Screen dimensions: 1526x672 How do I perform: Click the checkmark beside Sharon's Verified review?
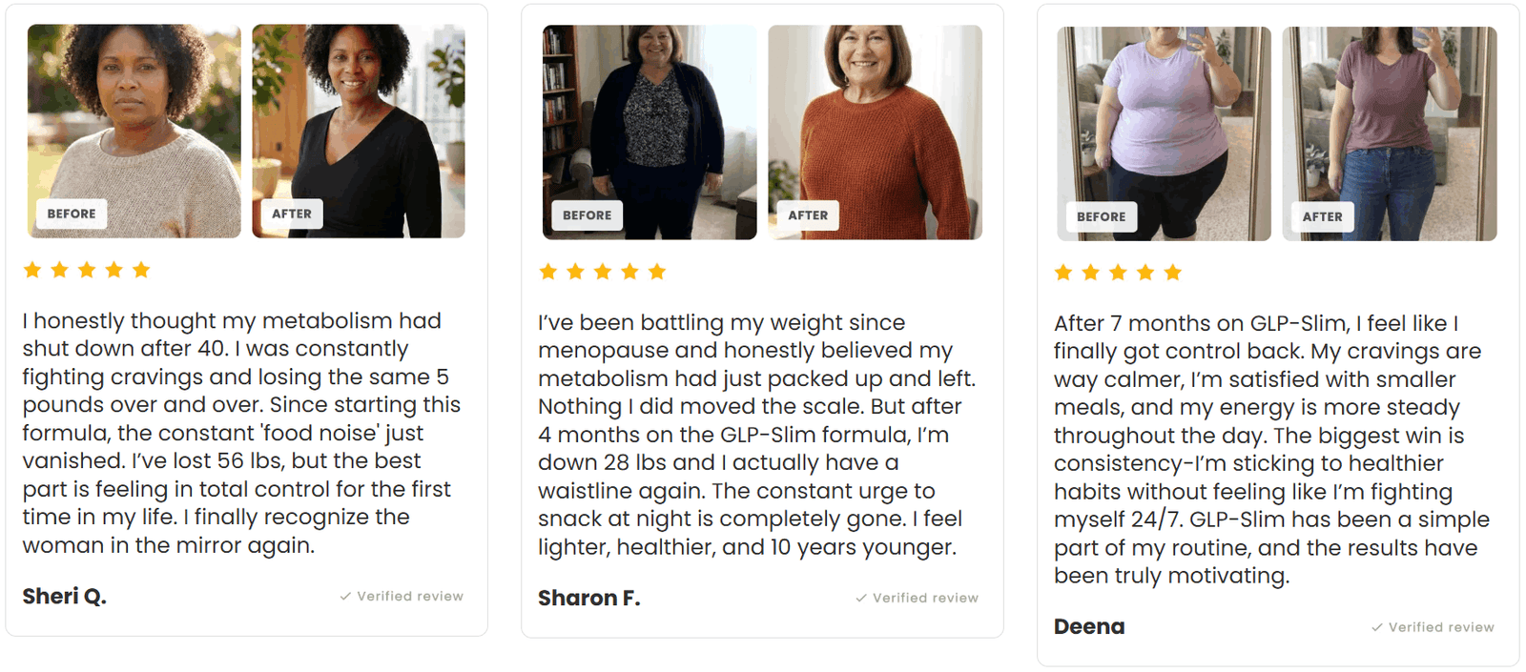(861, 599)
